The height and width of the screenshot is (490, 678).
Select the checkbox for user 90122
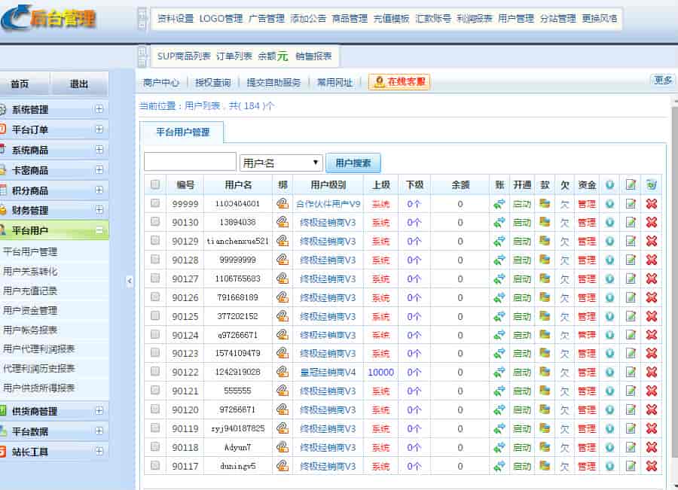tap(155, 372)
